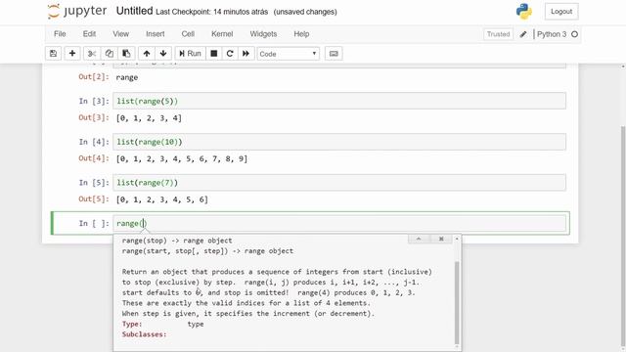
Task: Cut selected cells with scissors icon
Action: point(92,54)
